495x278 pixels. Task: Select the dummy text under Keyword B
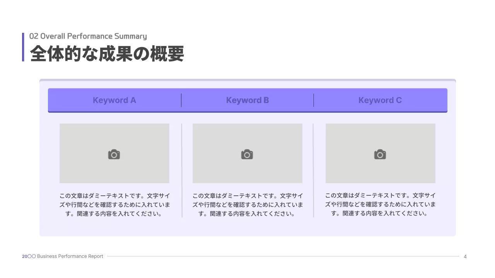tap(247, 204)
